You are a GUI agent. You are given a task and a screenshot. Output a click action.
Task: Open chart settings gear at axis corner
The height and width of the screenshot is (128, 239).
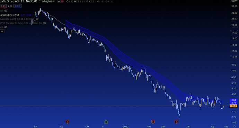coord(234,127)
